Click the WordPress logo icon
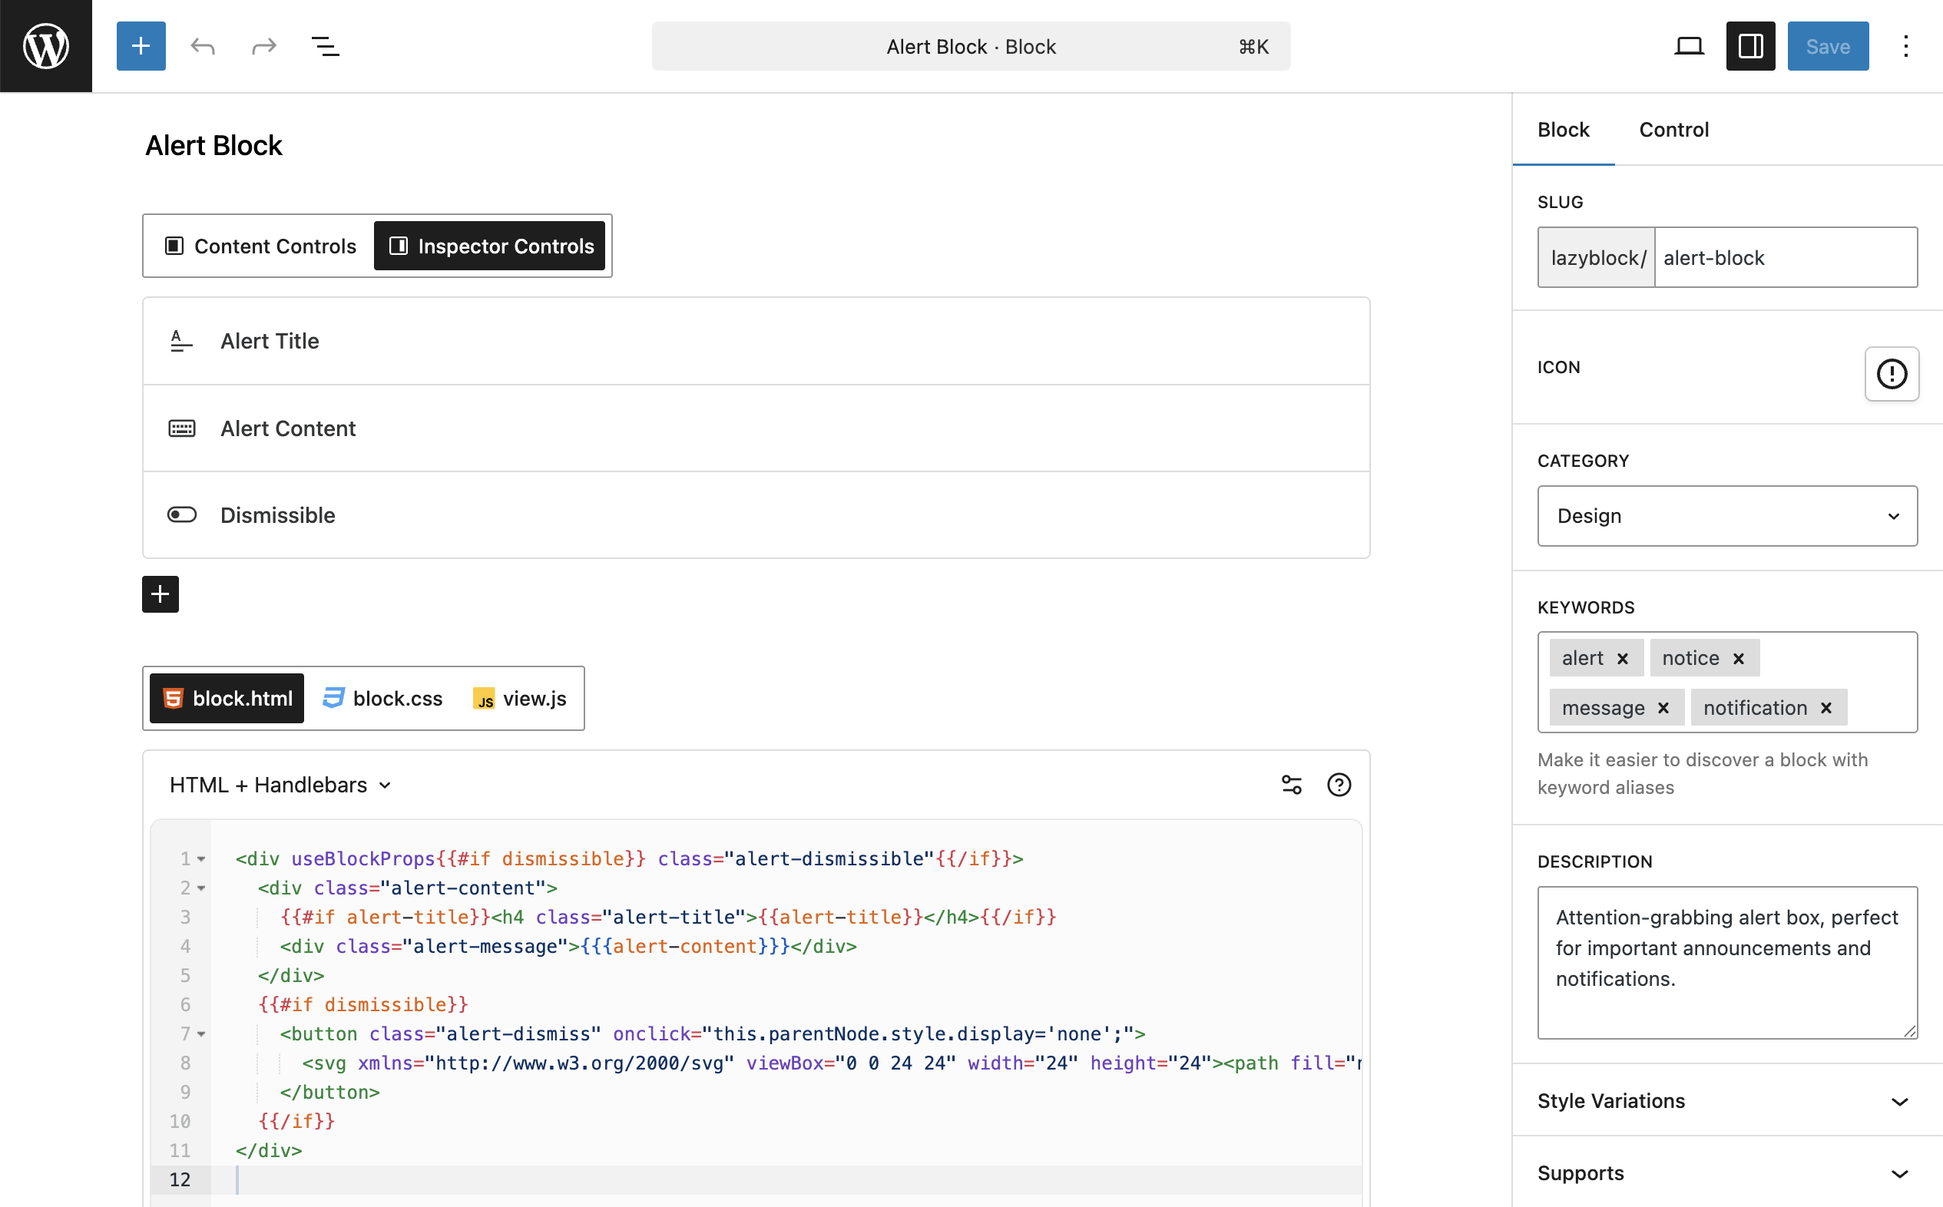Screen dimensions: 1943x1207 pos(45,45)
